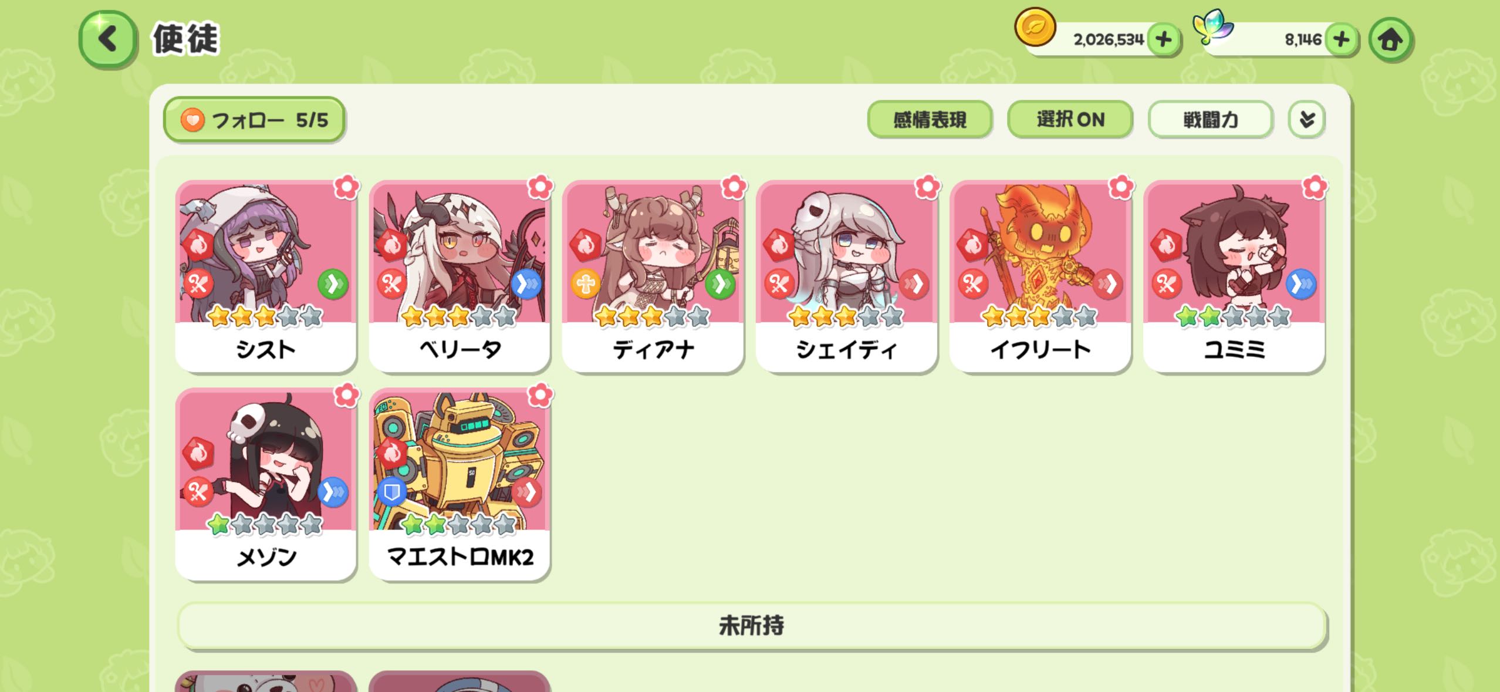The image size is (1500, 692).
Task: Open the 戦闘力 sort dropdown
Action: pos(1210,119)
